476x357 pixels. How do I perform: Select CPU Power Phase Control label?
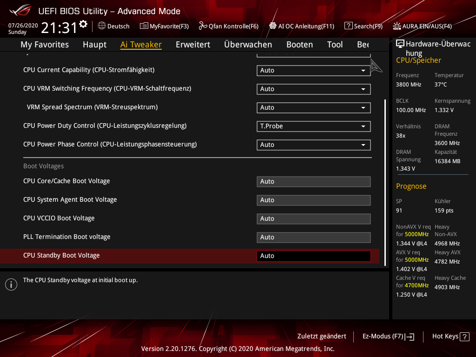coord(110,144)
